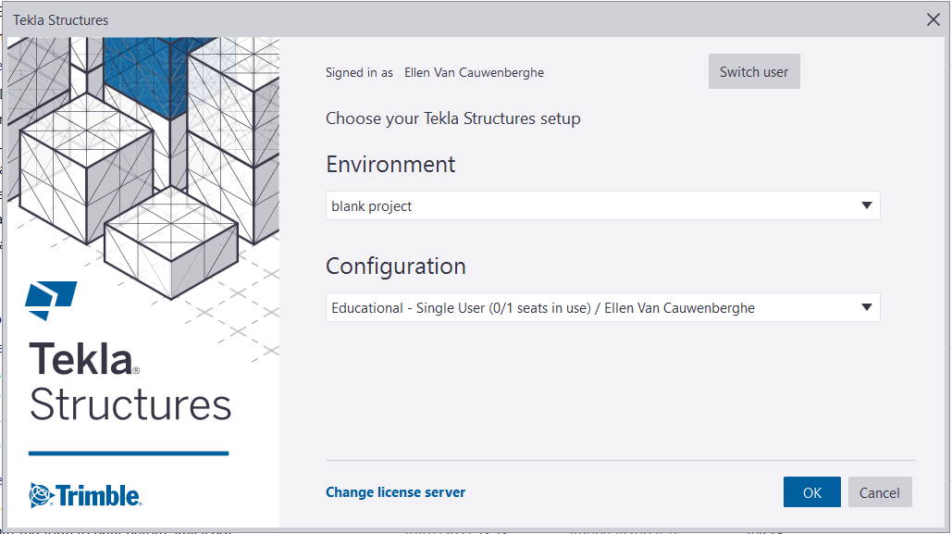This screenshot has width=952, height=534.
Task: Click the Tekla Structures window title text
Action: click(x=61, y=20)
